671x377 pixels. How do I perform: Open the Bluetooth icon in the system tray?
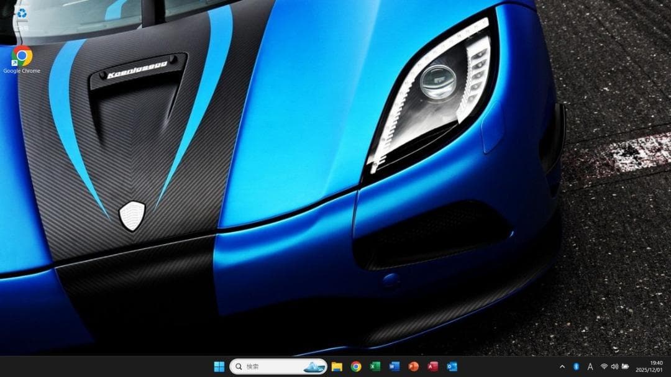click(x=576, y=366)
